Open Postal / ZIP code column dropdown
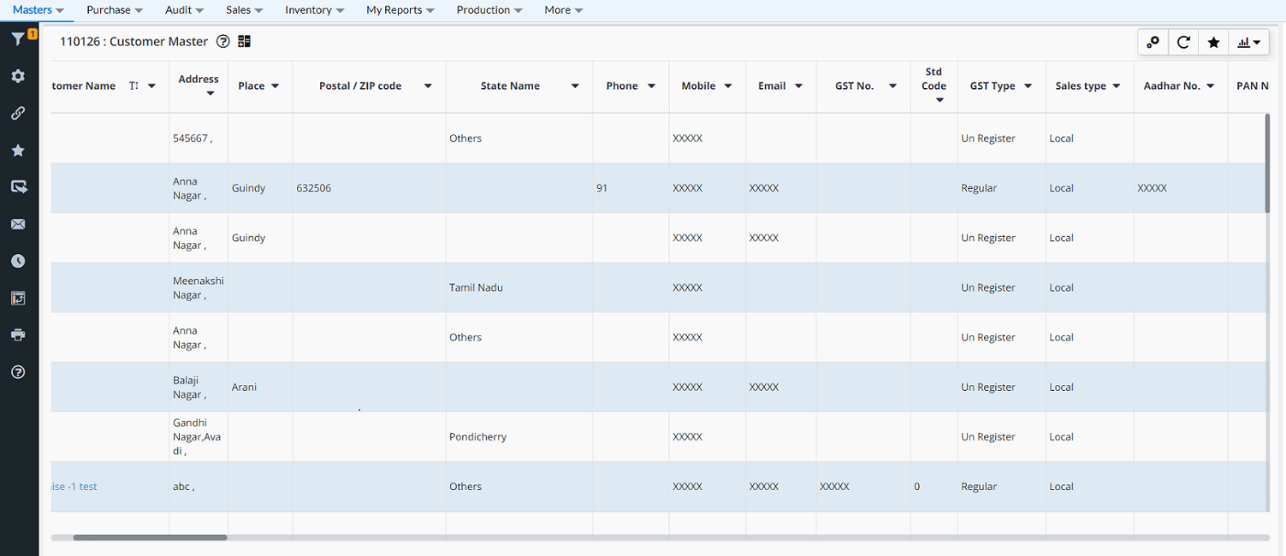Viewport: 1286px width, 556px height. coord(428,86)
